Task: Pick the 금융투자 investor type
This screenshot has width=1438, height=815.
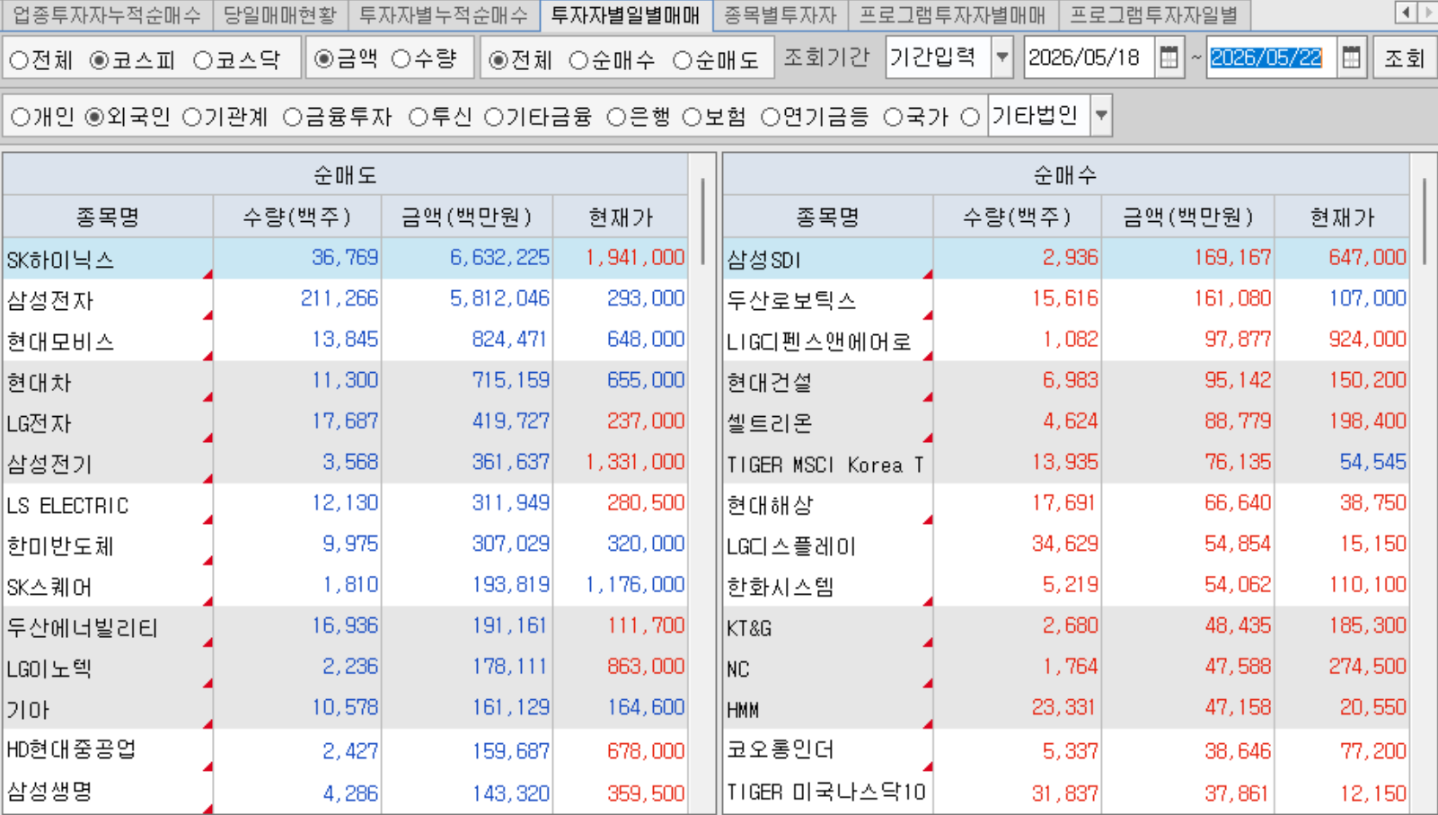Action: pyautogui.click(x=292, y=118)
